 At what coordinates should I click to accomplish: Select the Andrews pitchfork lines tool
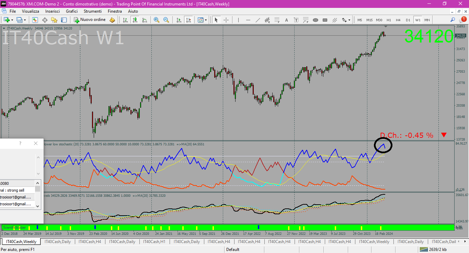click(x=334, y=20)
